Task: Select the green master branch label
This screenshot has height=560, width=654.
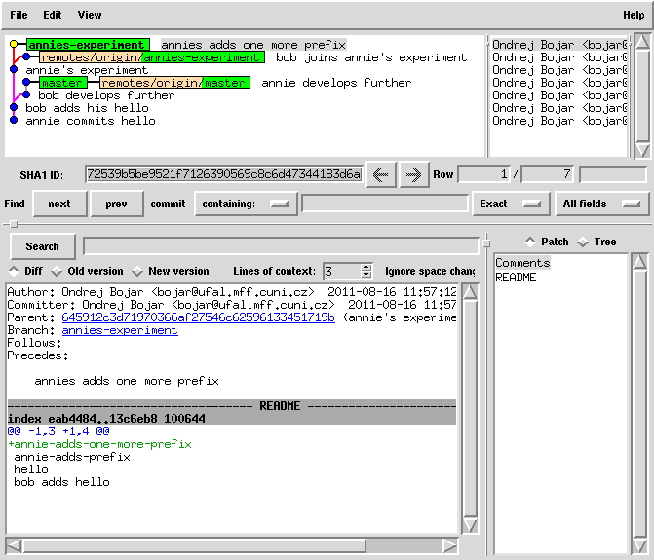Action: pyautogui.click(x=61, y=83)
